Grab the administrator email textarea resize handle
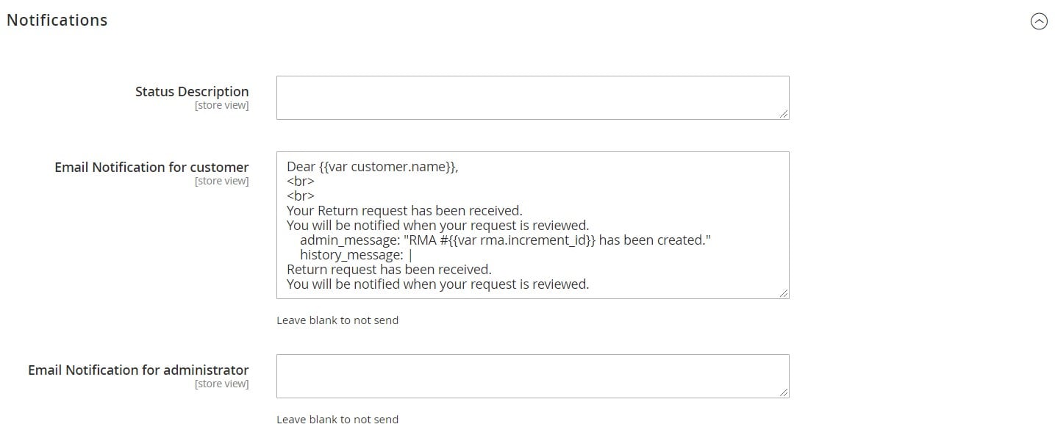1055x438 pixels. [x=784, y=392]
